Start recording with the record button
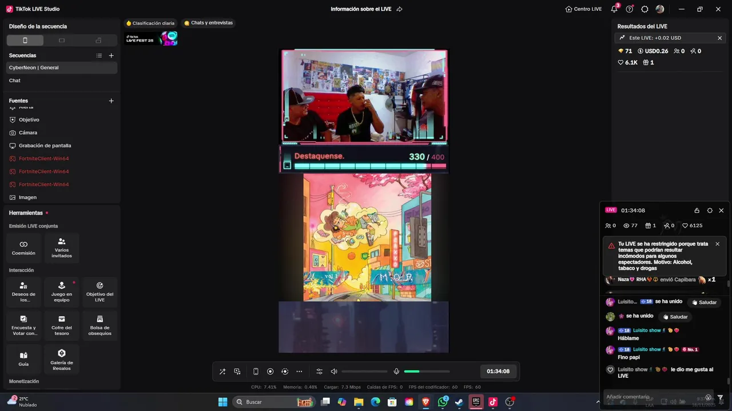Screen dimensions: 732x411 pyautogui.click(x=270, y=372)
